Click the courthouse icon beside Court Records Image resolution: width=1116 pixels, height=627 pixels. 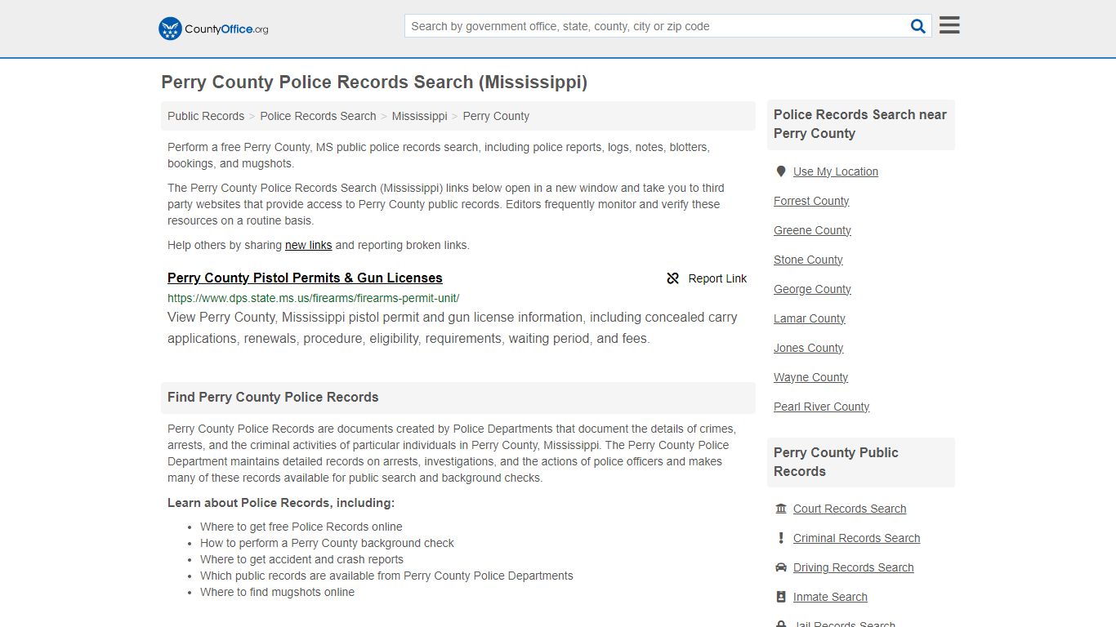click(781, 509)
